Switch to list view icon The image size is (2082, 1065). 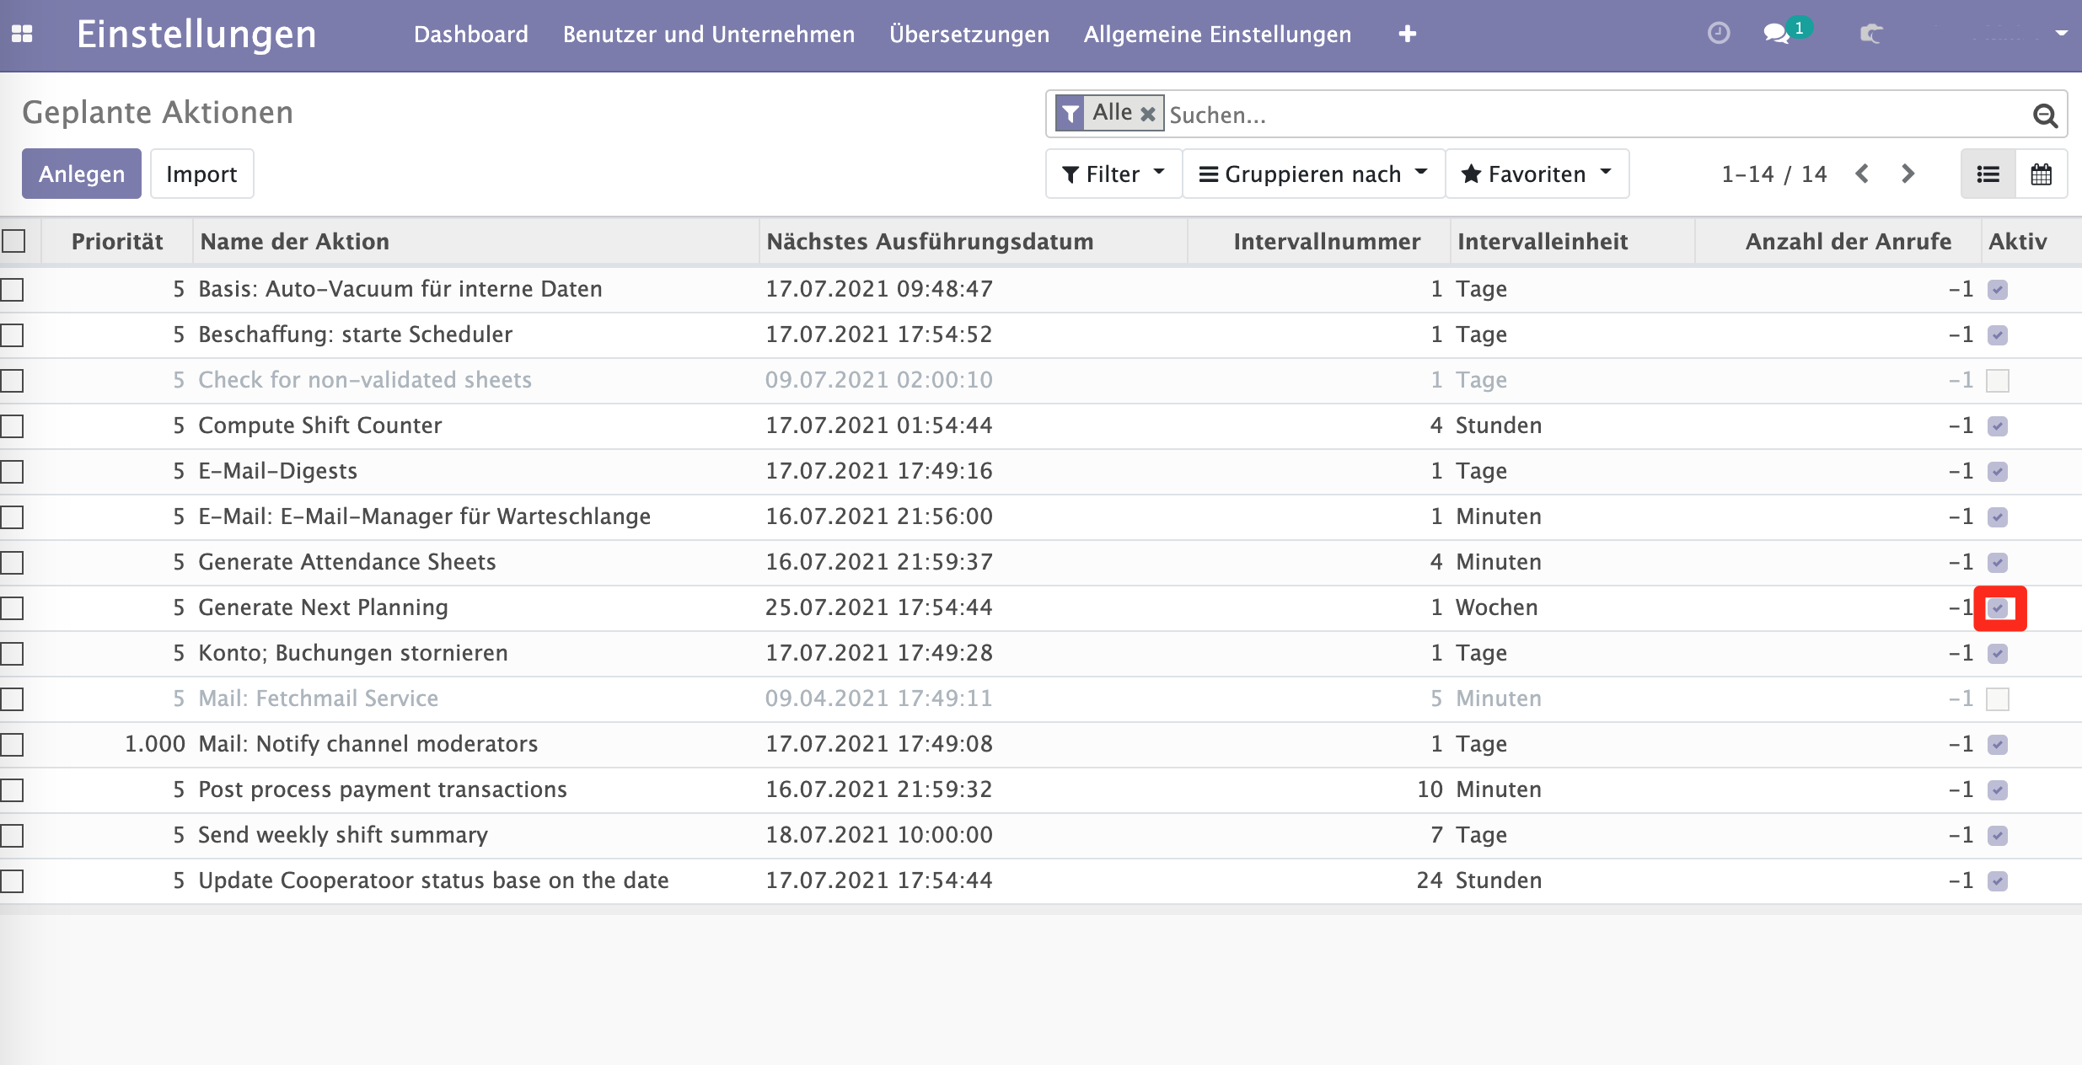click(x=1988, y=174)
